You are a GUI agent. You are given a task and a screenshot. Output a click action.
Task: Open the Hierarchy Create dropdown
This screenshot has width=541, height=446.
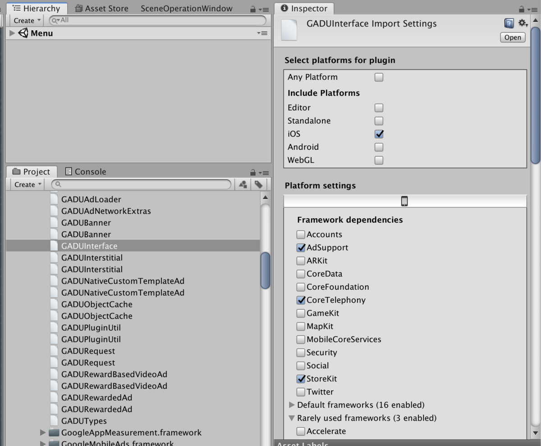[27, 20]
